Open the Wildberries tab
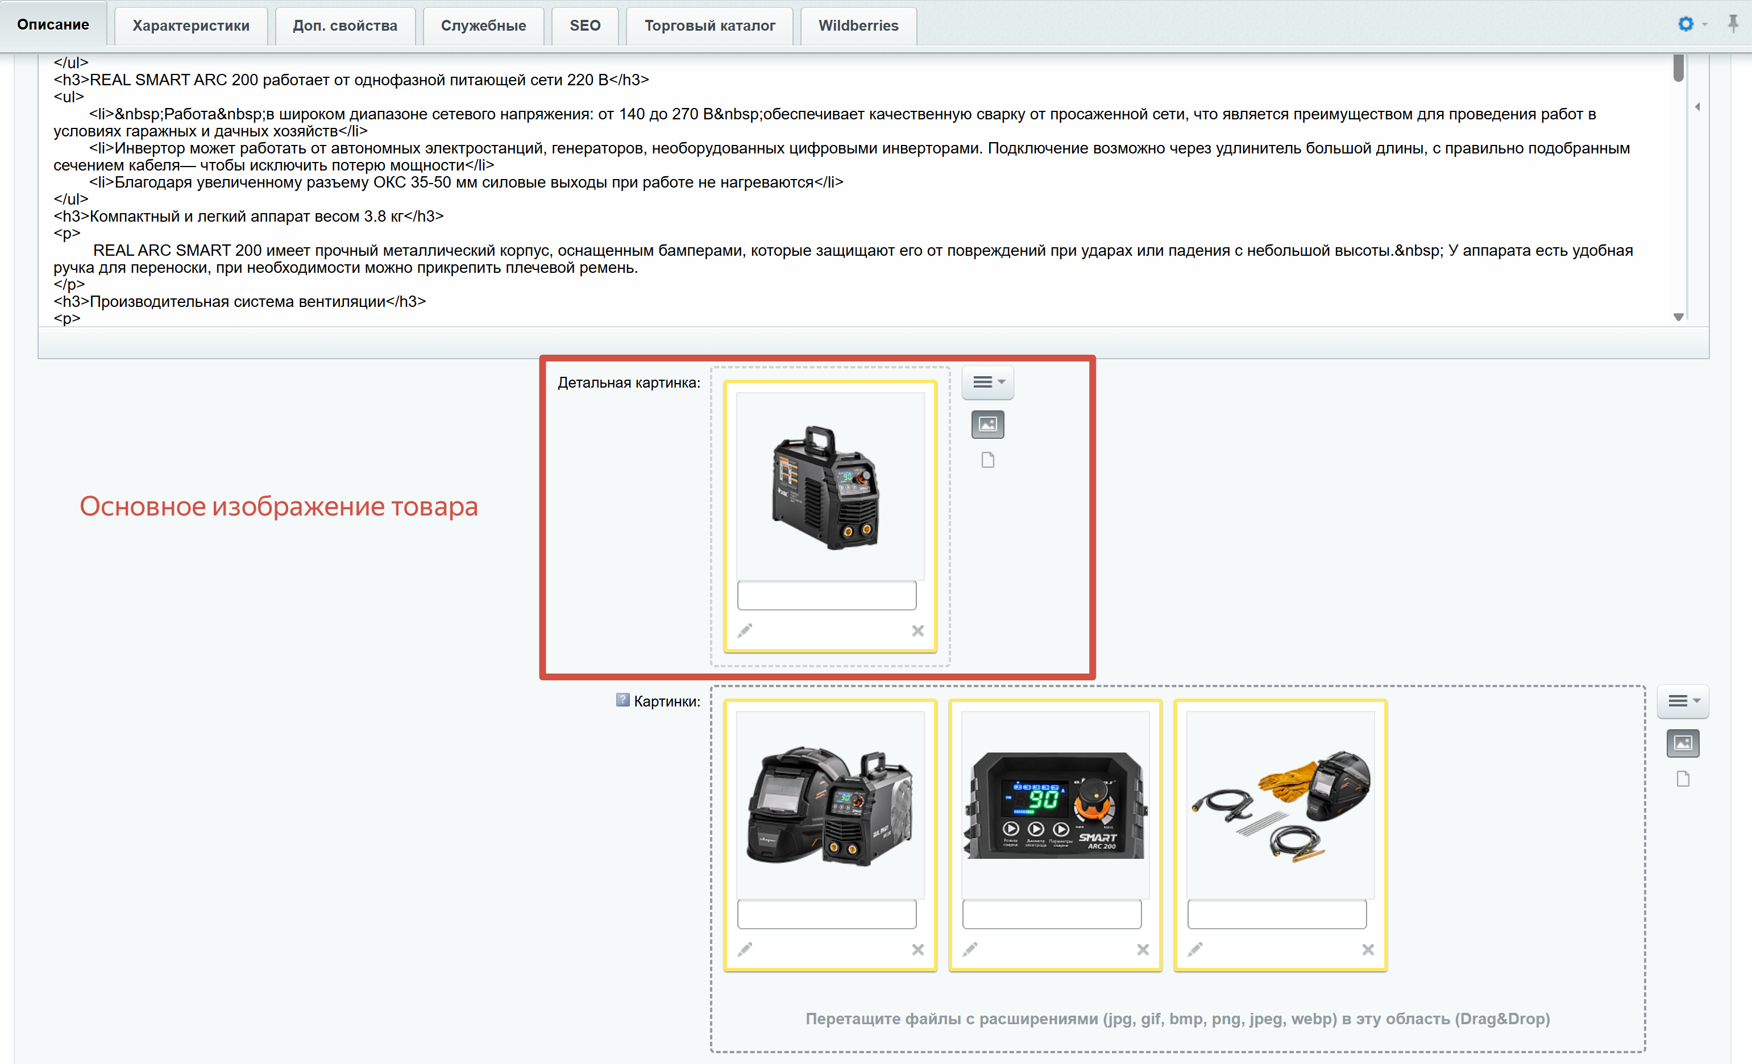This screenshot has width=1752, height=1064. [857, 26]
